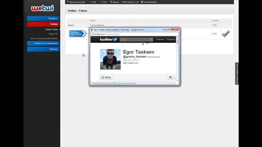262x147 pixels.
Task: Click the Chrome favicon in popup title bar
Action: click(x=92, y=30)
